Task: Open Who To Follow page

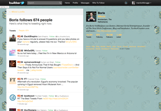Action: [x=98, y=3]
